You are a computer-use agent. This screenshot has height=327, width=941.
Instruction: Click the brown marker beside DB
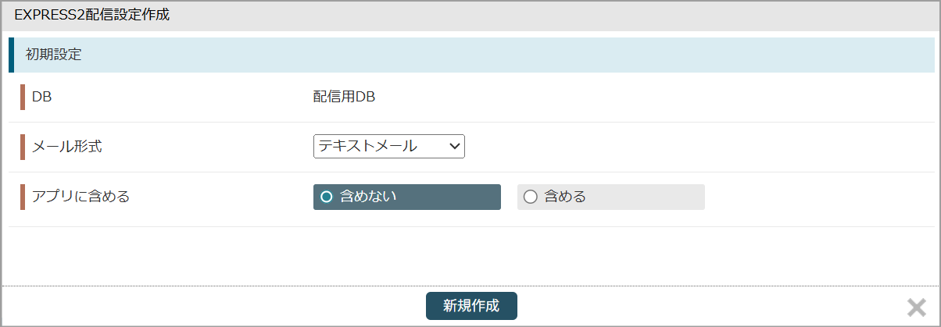coord(23,98)
